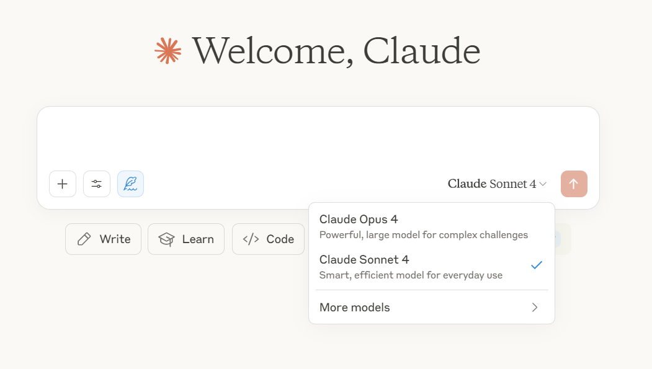Viewport: 652px width, 369px height.
Task: Click the Code suggestion button
Action: tap(268, 239)
